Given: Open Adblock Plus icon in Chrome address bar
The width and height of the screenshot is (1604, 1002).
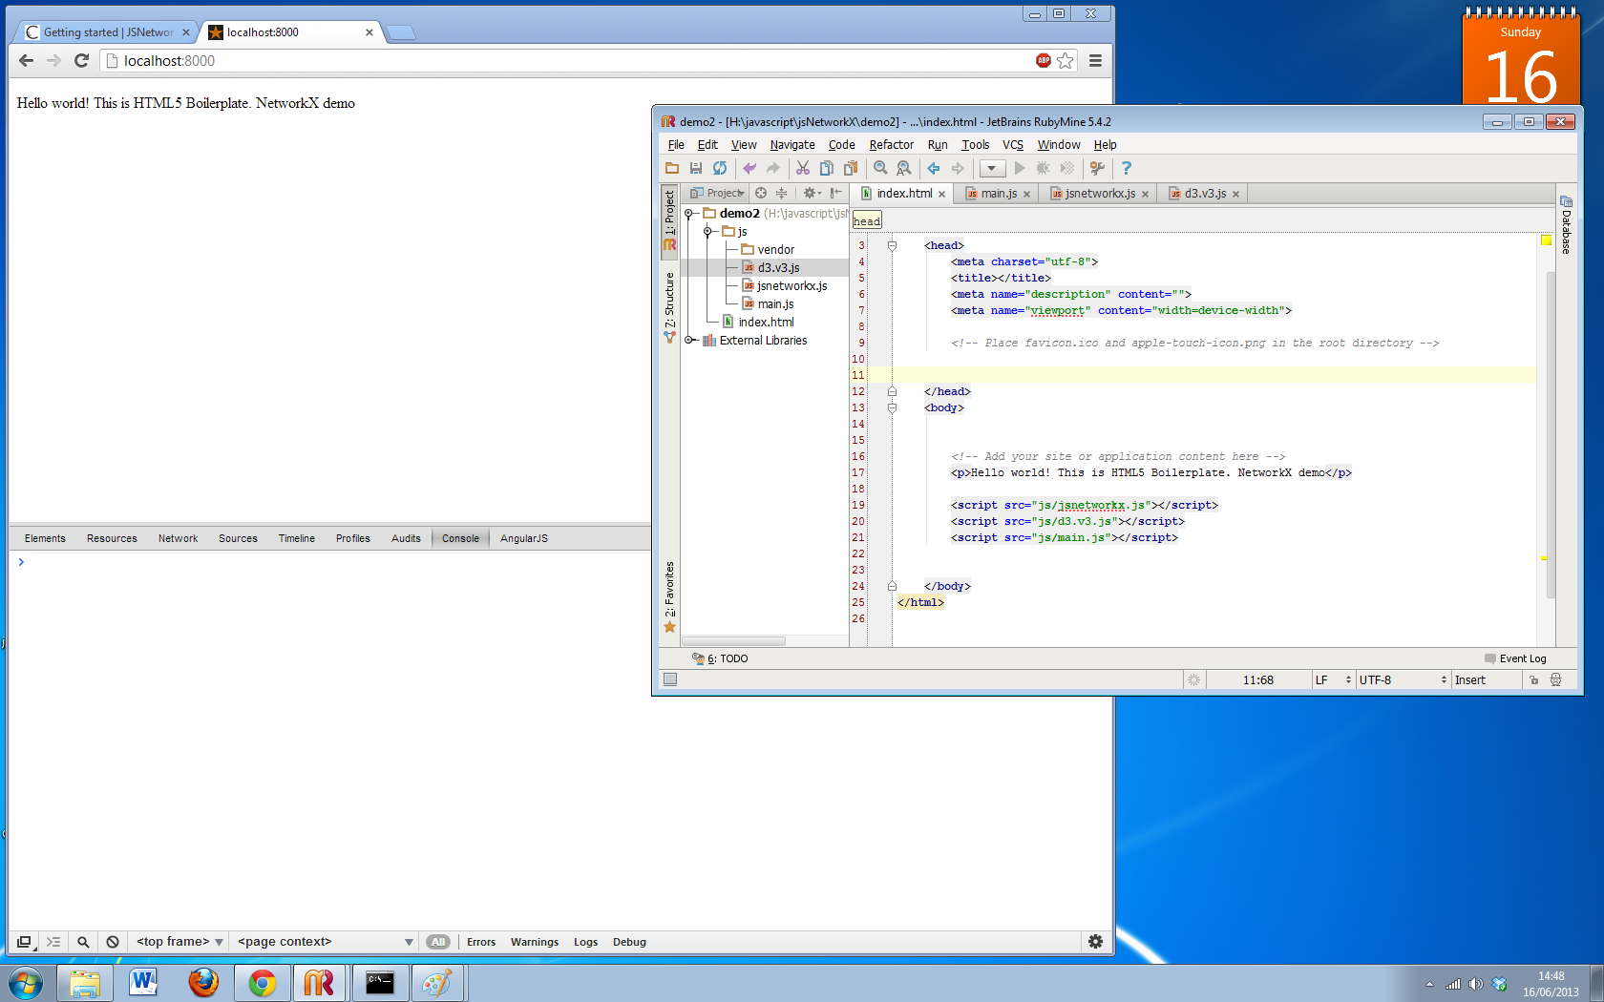Looking at the screenshot, I should pyautogui.click(x=1044, y=60).
